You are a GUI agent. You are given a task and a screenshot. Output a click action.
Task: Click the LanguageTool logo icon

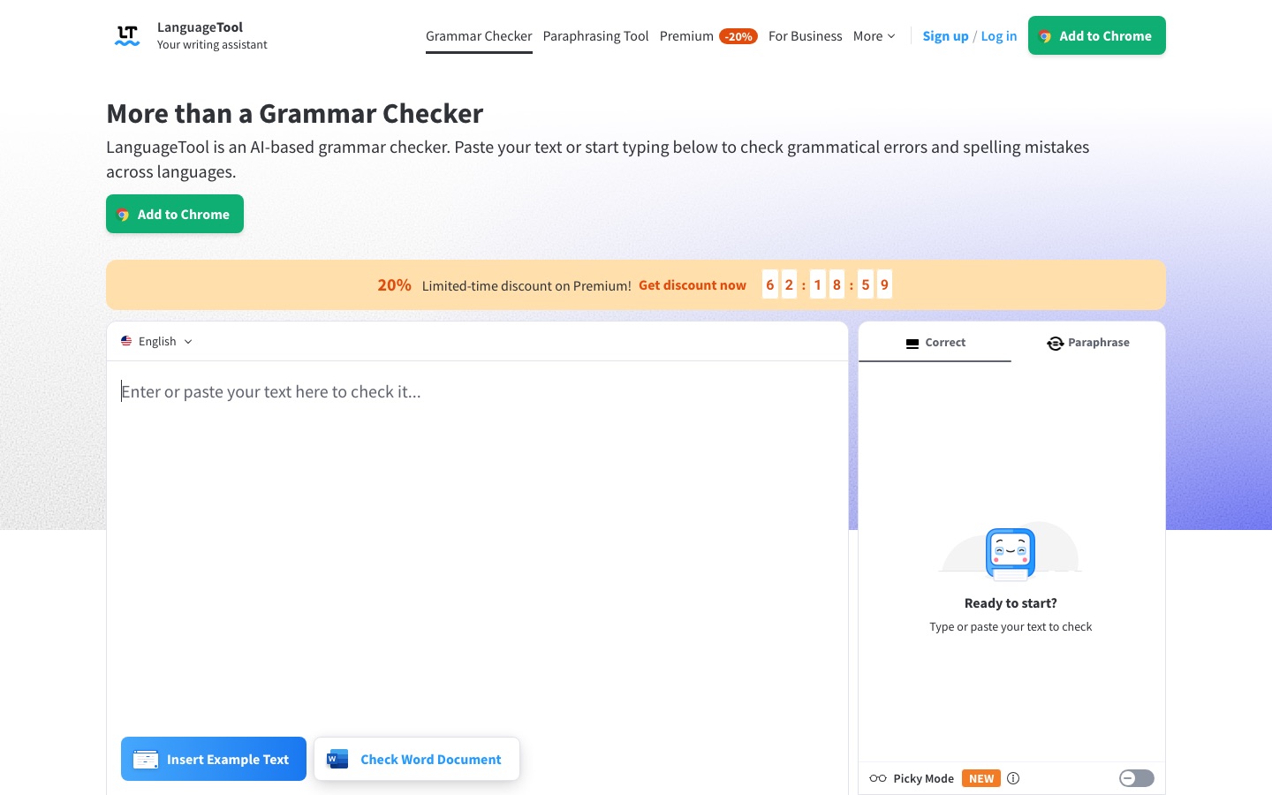click(127, 35)
